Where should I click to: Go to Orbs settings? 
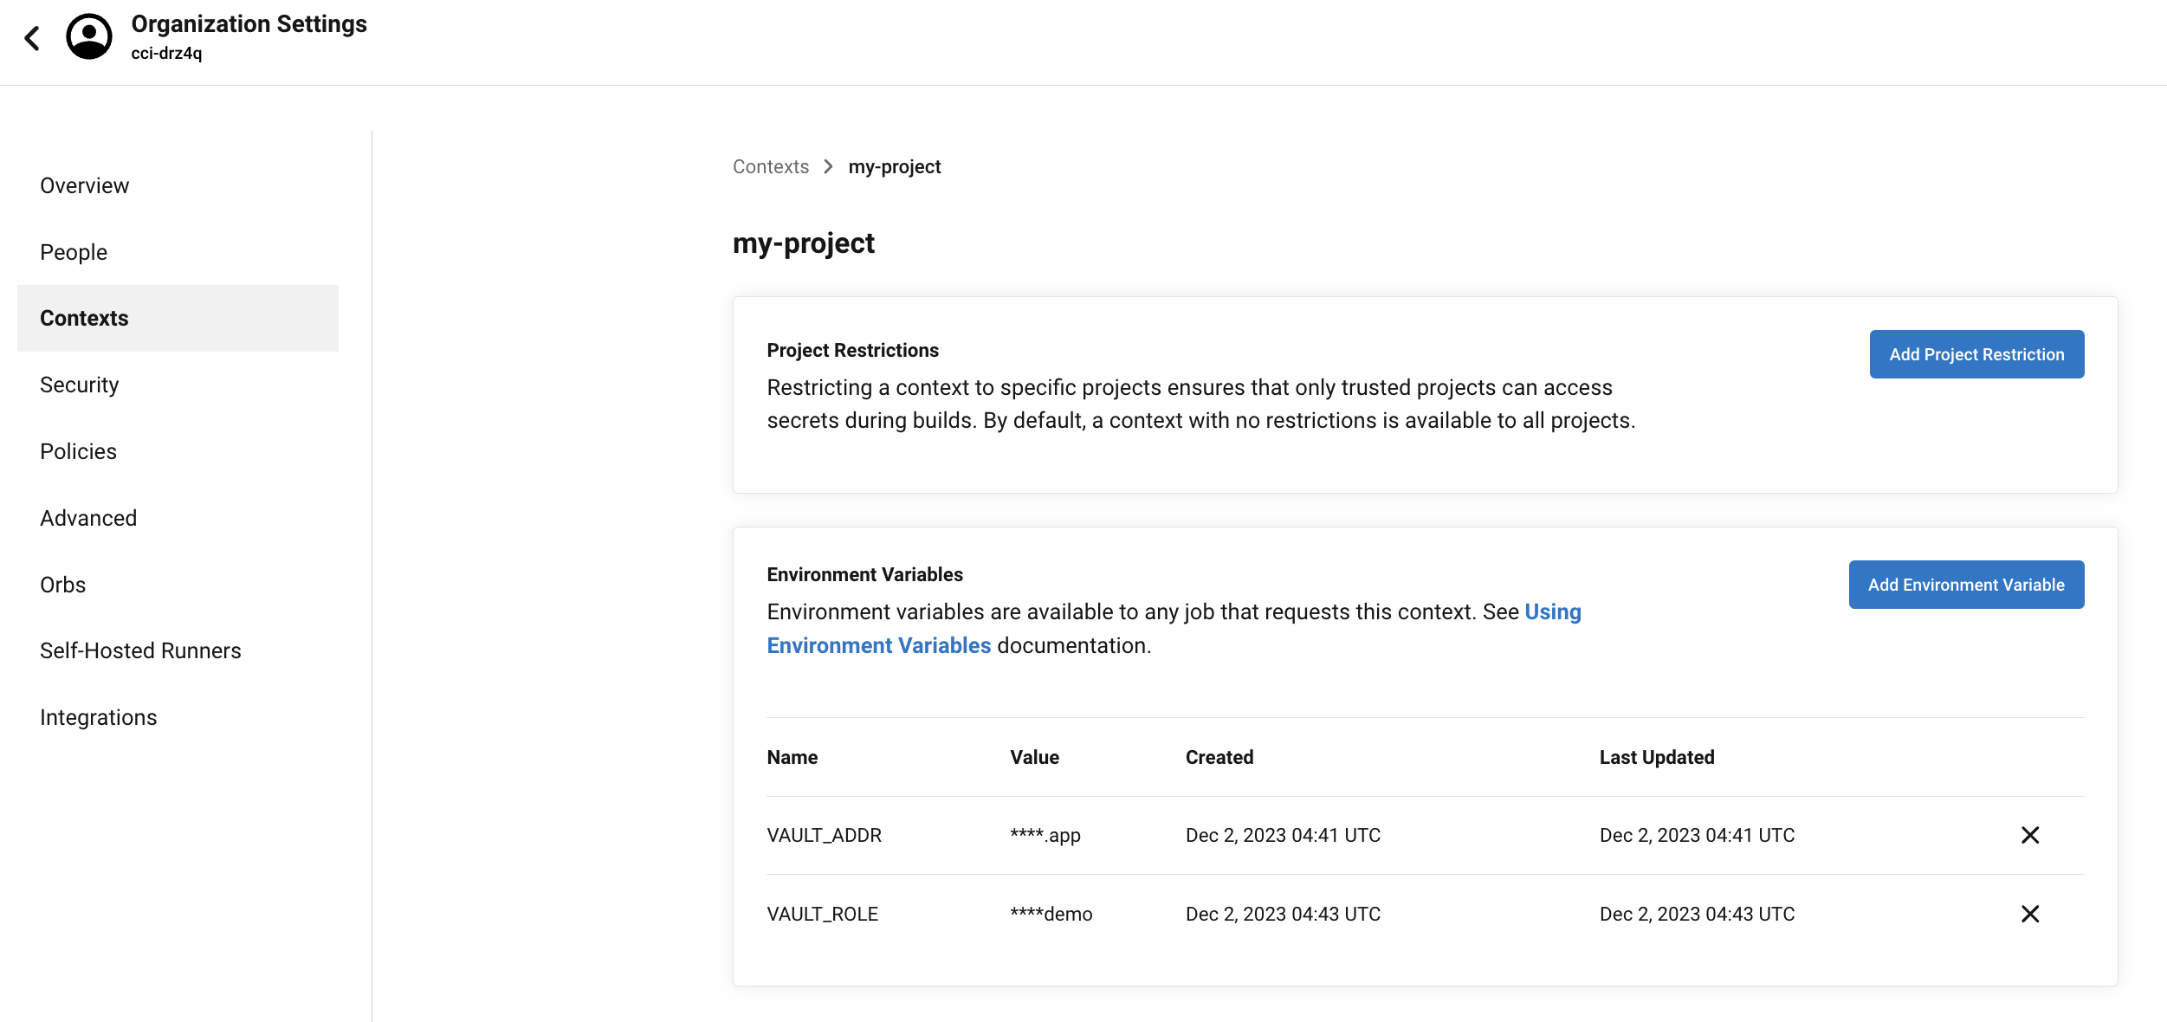pyautogui.click(x=62, y=585)
